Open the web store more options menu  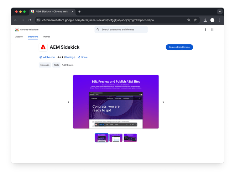click(x=205, y=30)
